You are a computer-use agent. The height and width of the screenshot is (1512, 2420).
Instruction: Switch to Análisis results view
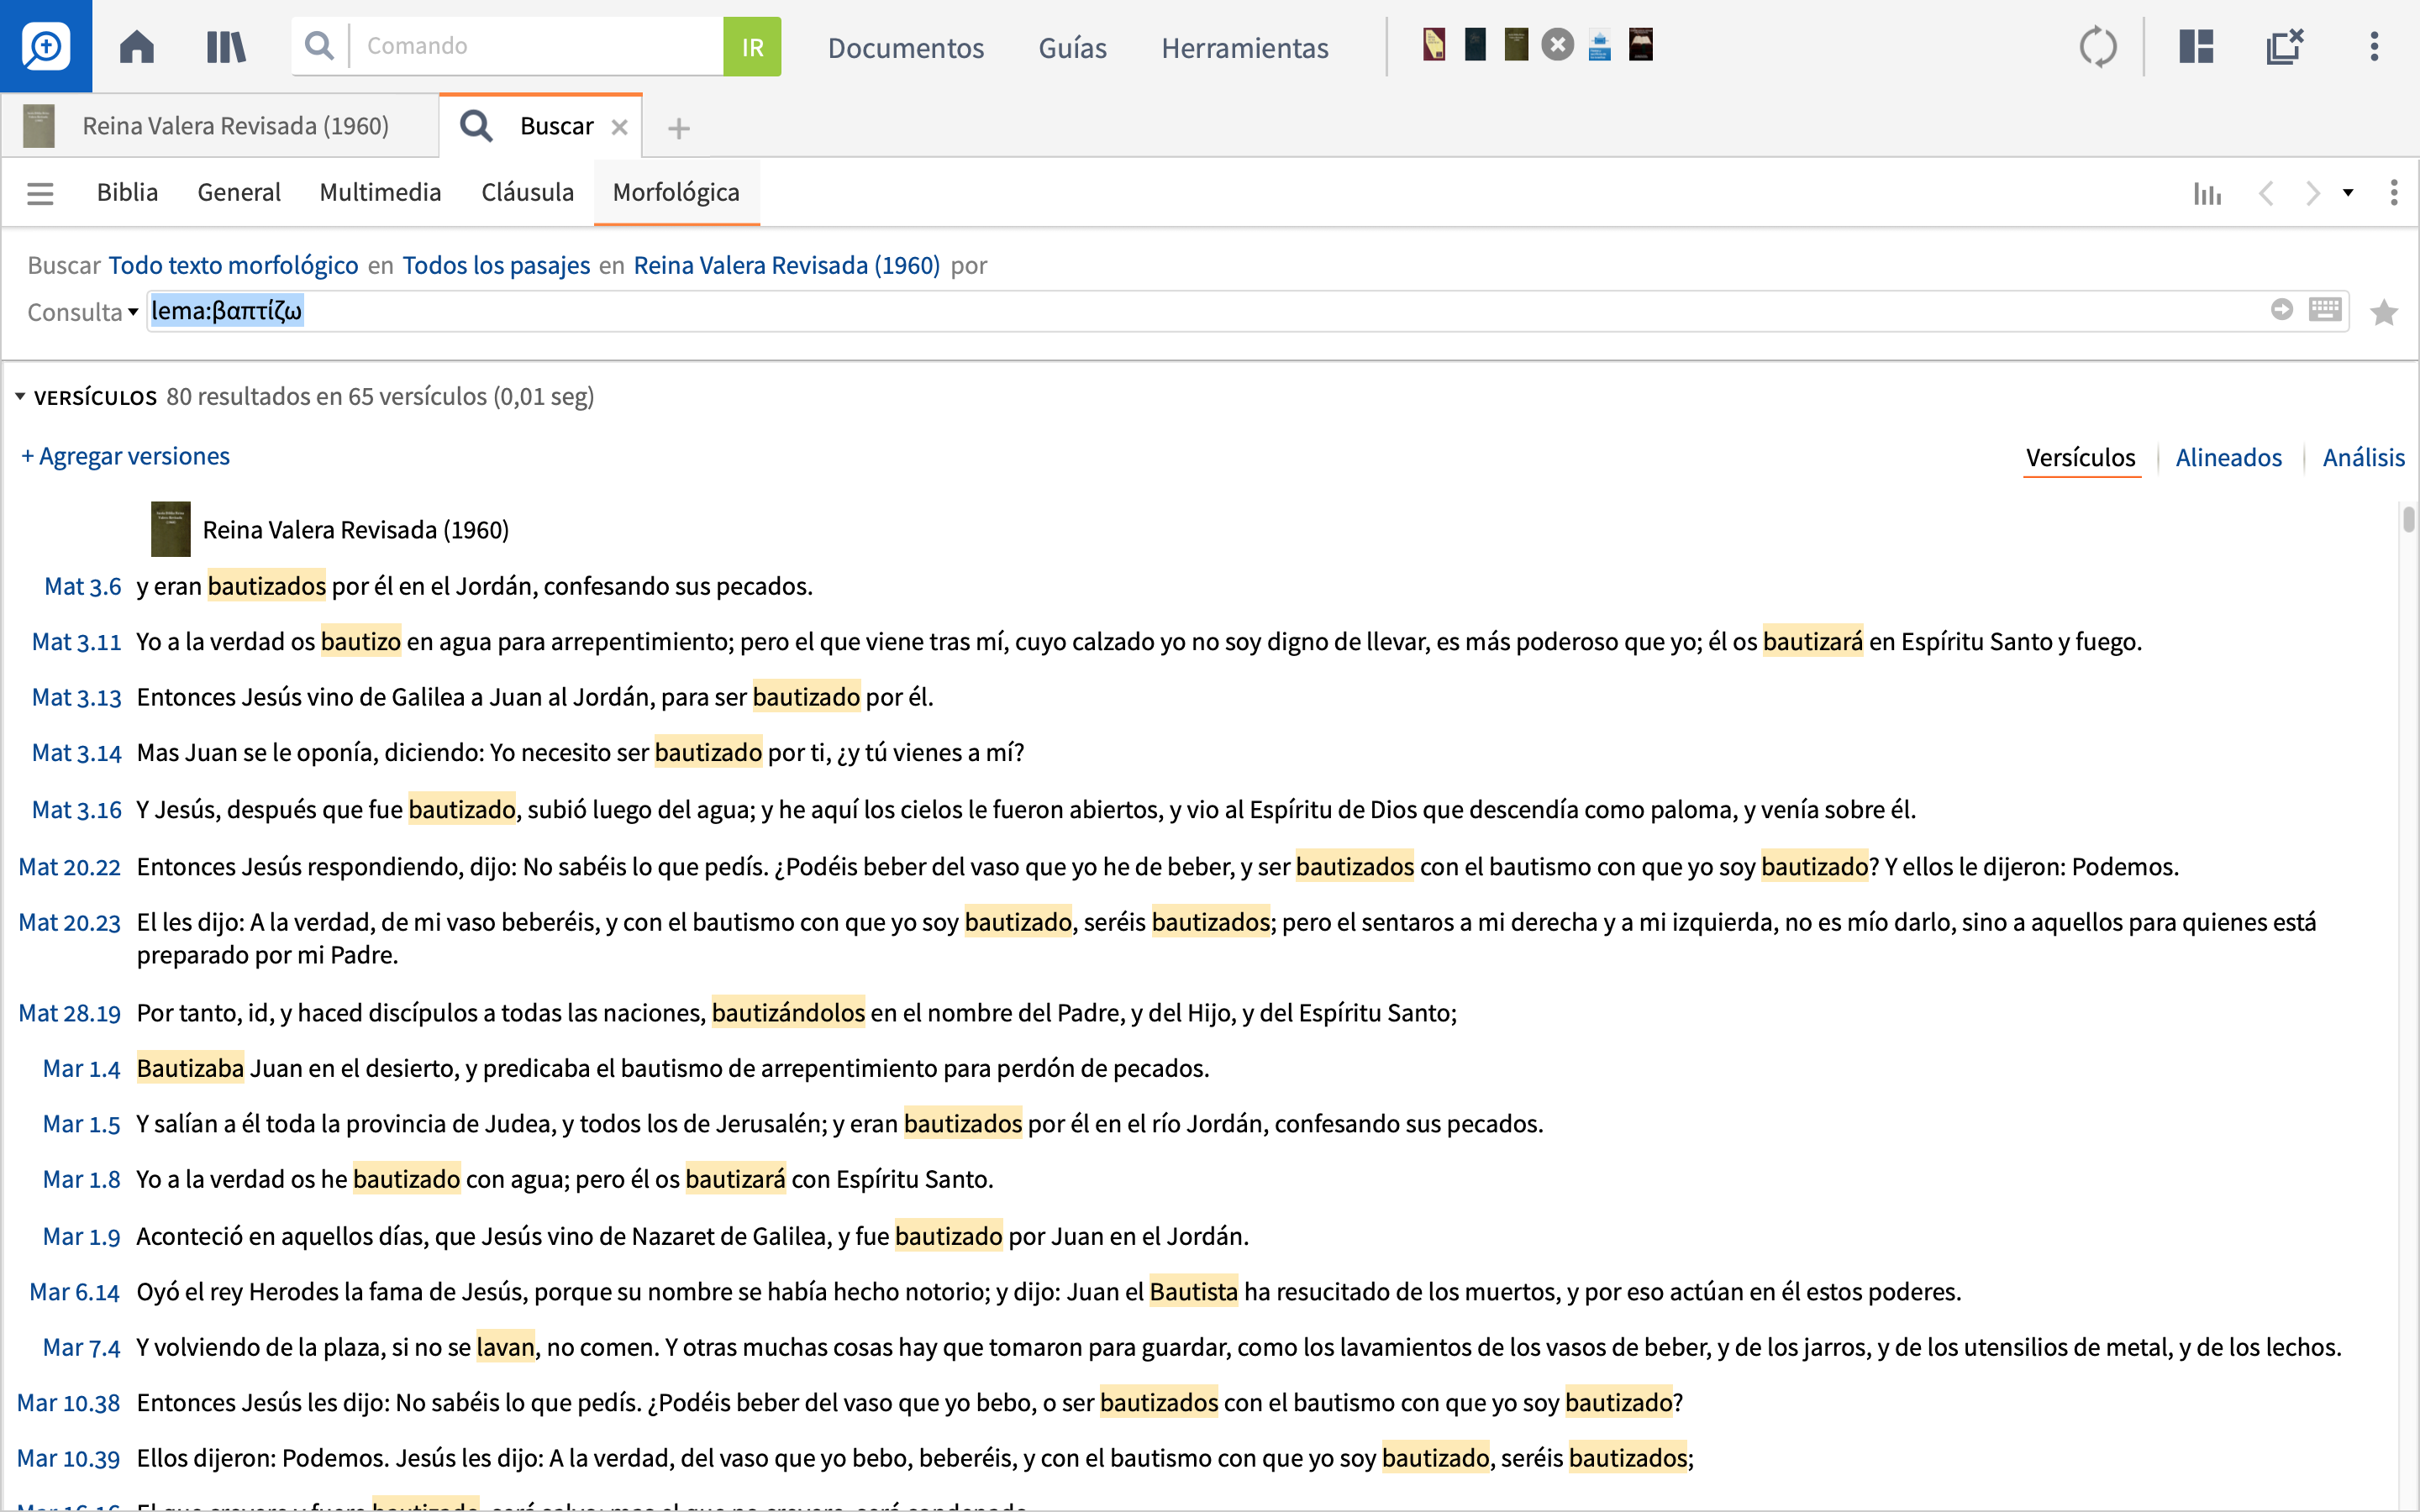[2363, 458]
